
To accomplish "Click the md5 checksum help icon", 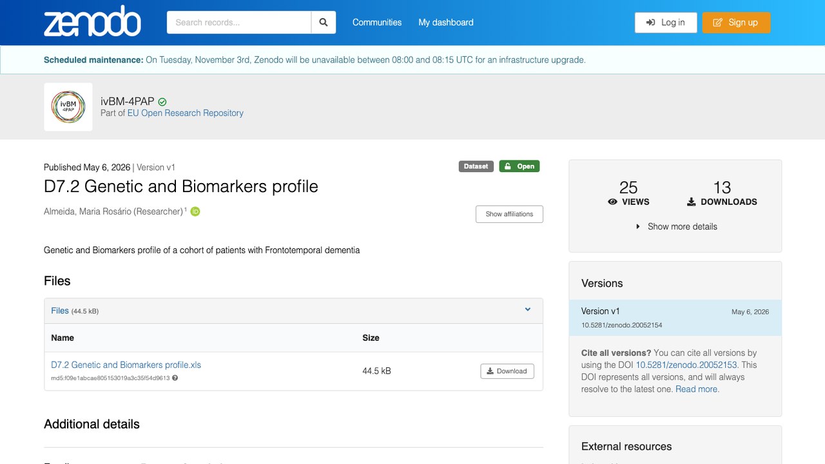I will [x=175, y=378].
